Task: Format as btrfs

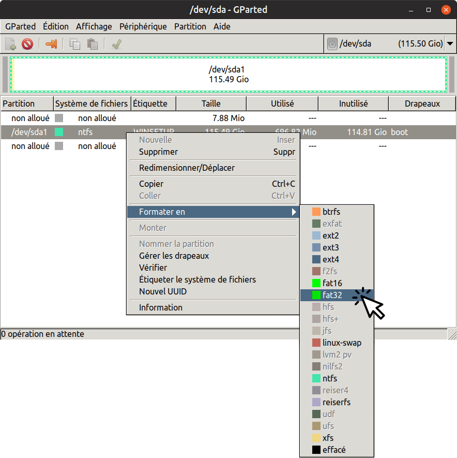Action: pos(337,212)
